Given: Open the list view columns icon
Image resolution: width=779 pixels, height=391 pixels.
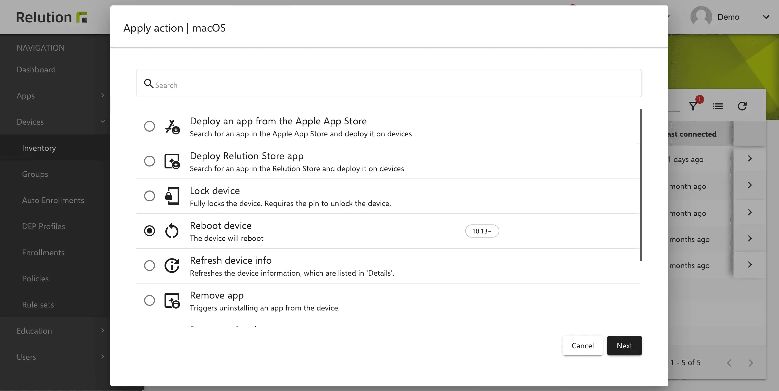Looking at the screenshot, I should pyautogui.click(x=718, y=106).
